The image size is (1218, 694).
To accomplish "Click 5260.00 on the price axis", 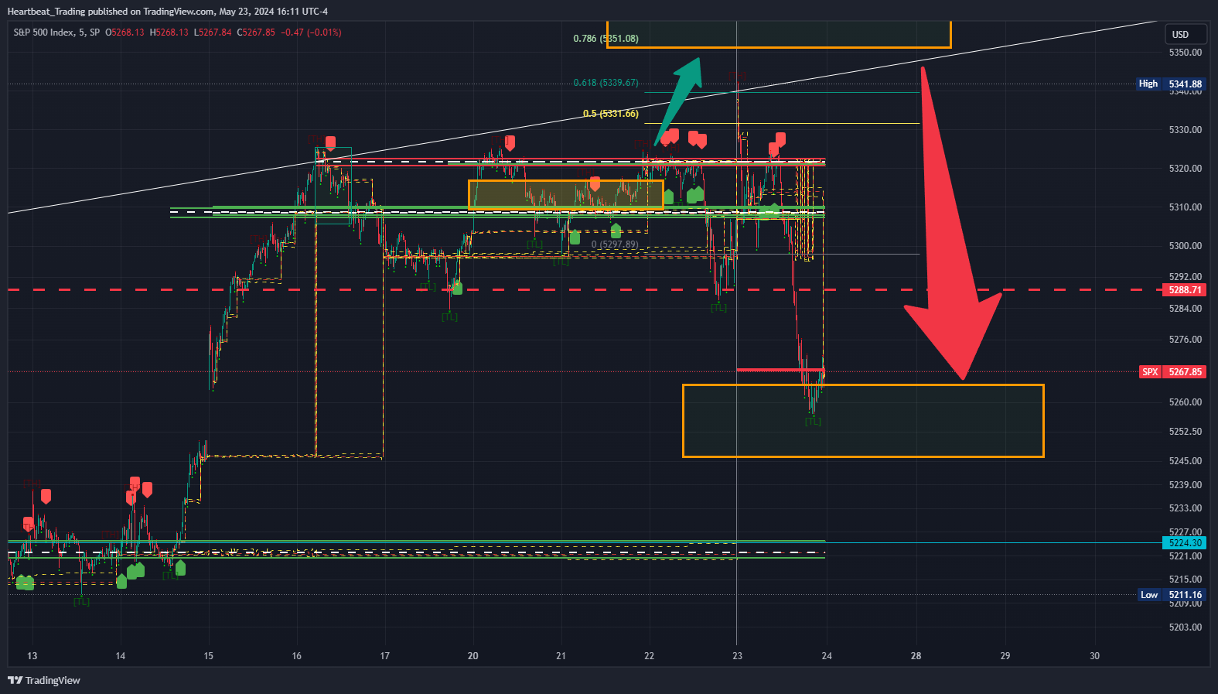I will pyautogui.click(x=1186, y=402).
